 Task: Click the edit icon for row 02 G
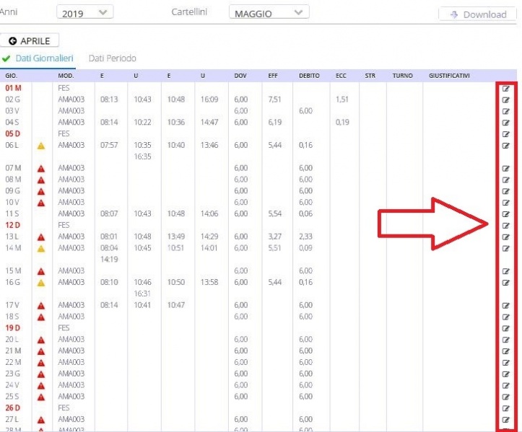[505, 100]
